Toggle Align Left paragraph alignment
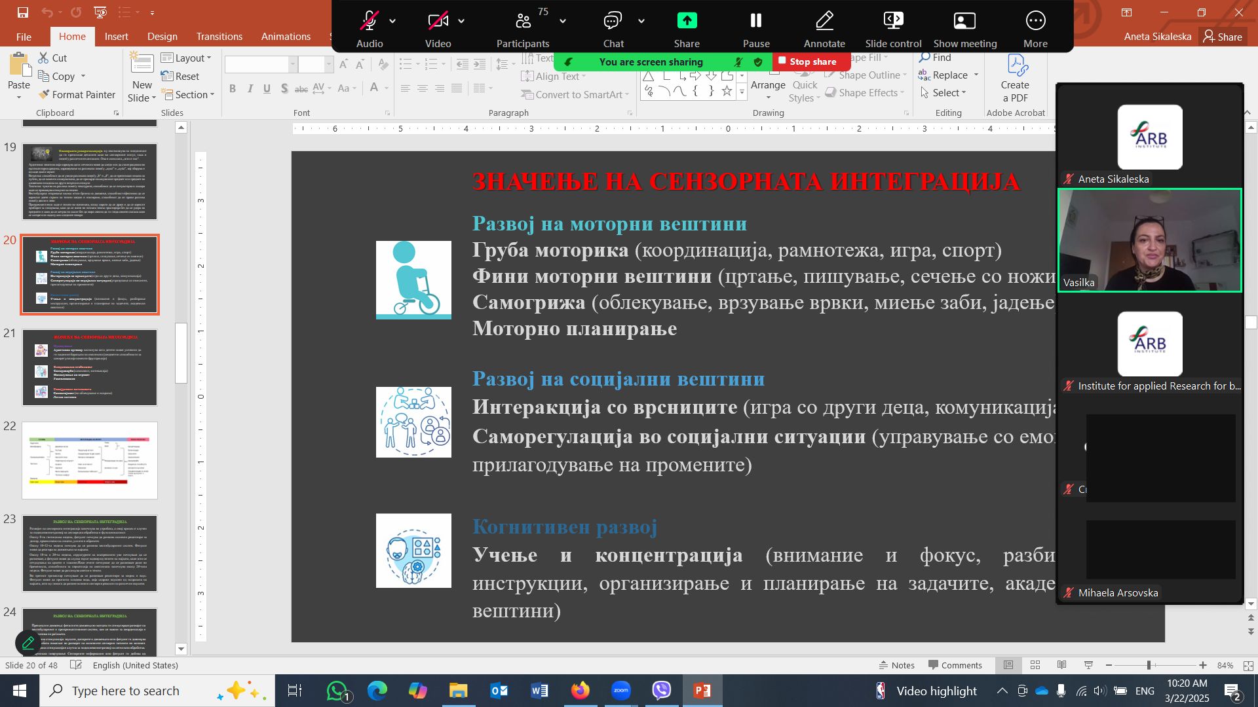This screenshot has height=707, width=1258. tap(406, 88)
